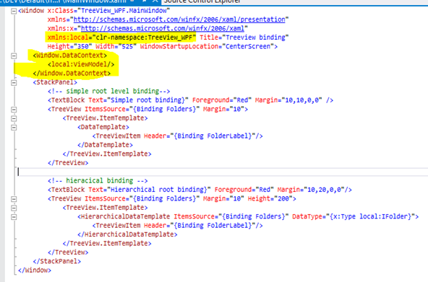Screen dimensions: 428x282
Task: Collapse the DataTemplate element region
Action: 14,128
